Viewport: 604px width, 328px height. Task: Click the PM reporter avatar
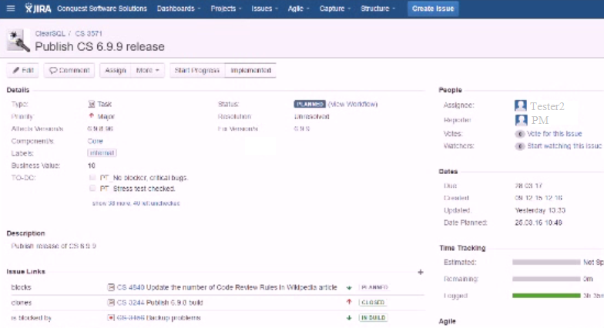click(x=521, y=120)
